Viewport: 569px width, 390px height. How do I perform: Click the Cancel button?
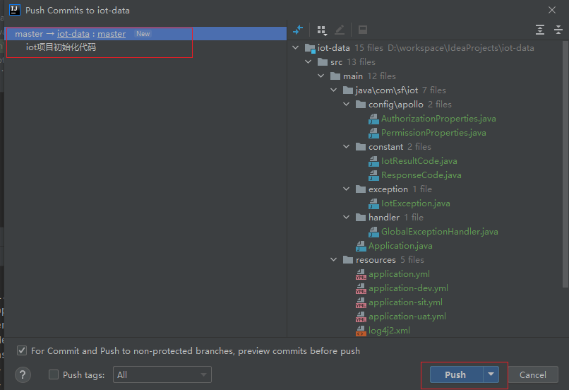(533, 374)
